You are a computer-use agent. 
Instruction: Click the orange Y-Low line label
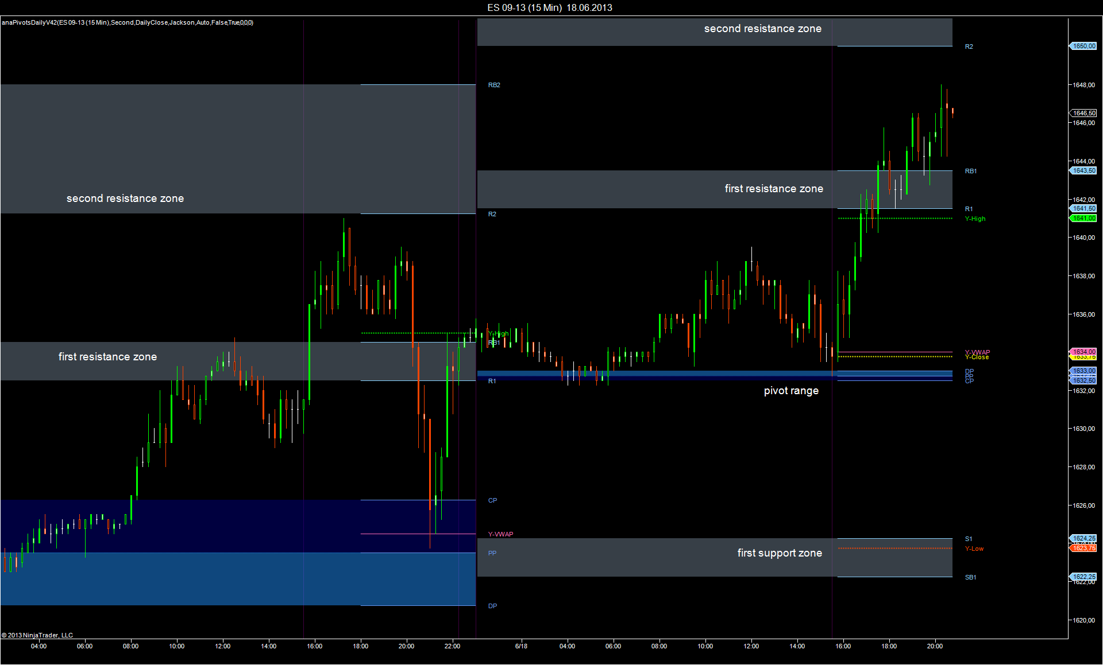[974, 549]
